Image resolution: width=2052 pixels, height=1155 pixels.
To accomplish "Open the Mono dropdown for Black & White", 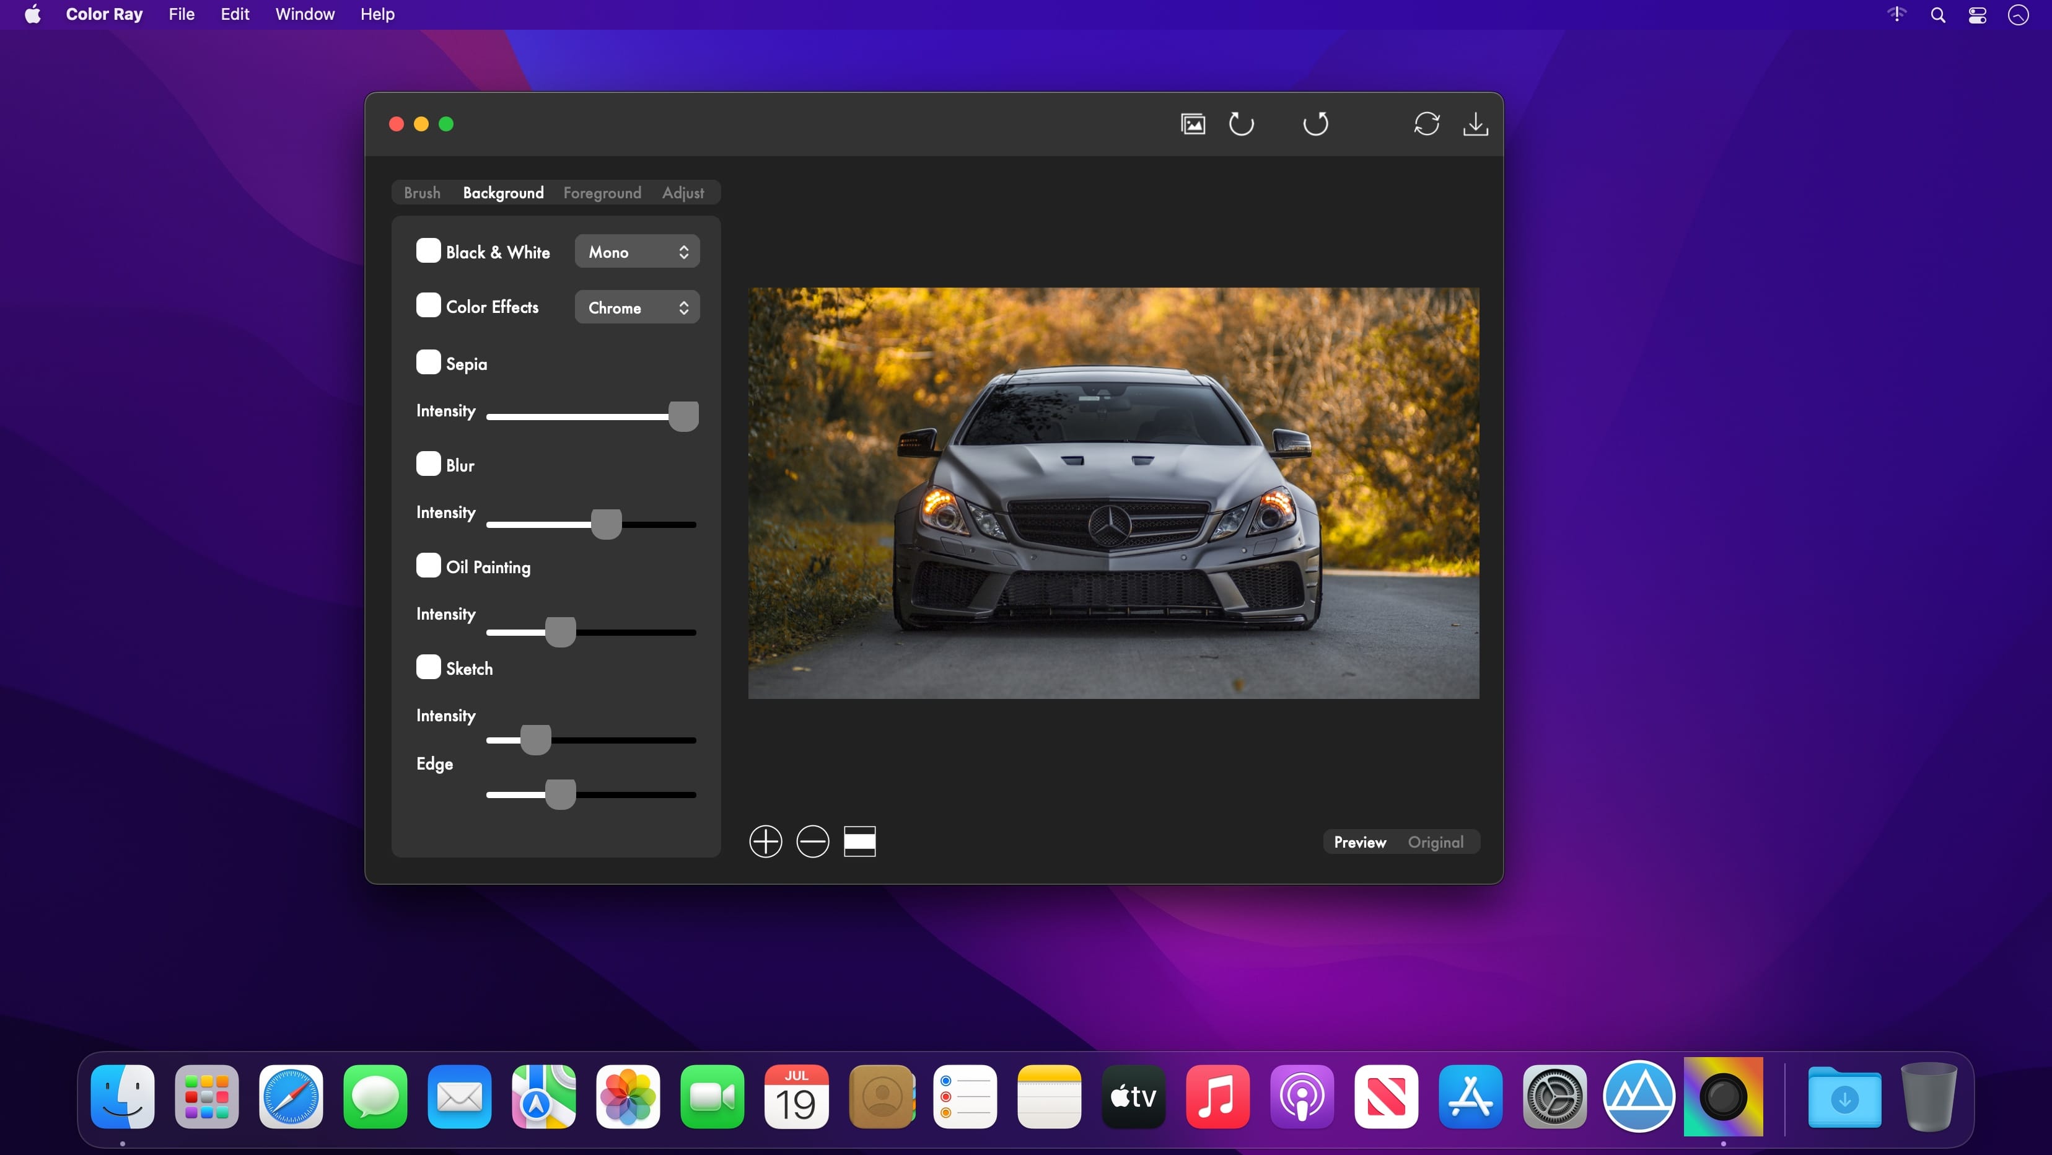I will (638, 252).
